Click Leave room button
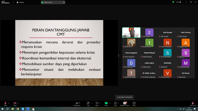198x111 pixels. click(193, 104)
